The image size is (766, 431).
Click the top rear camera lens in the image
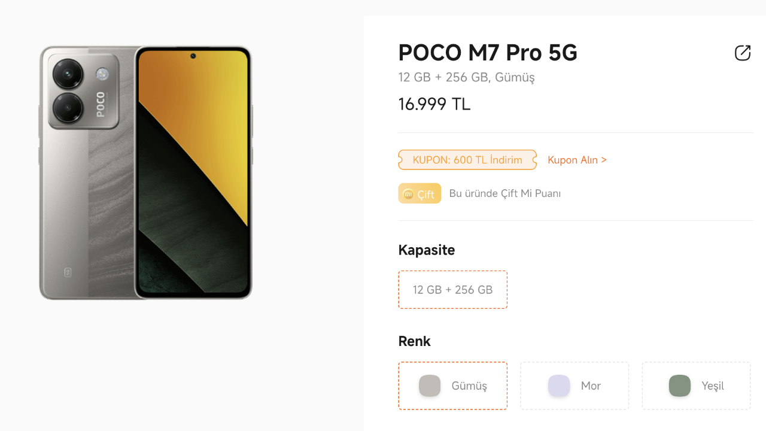(68, 74)
